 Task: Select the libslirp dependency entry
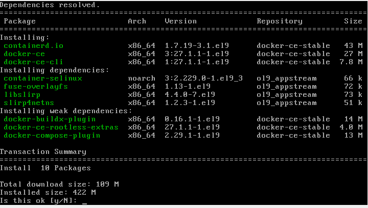pos(20,95)
